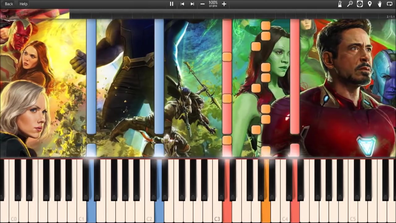Image resolution: width=396 pixels, height=223 pixels.
Task: Toggle the metronome icon
Action: click(340, 4)
